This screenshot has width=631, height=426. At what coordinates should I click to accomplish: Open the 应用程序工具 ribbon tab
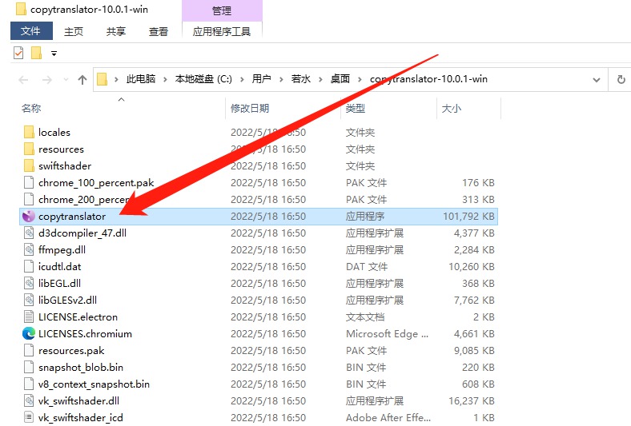pos(222,31)
